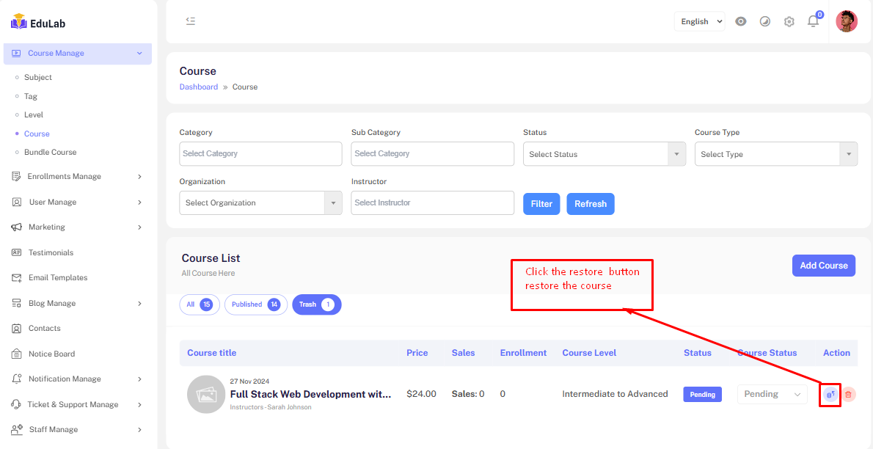Click the Select Instructor input field
Viewport: 873px width, 449px height.
(x=432, y=202)
